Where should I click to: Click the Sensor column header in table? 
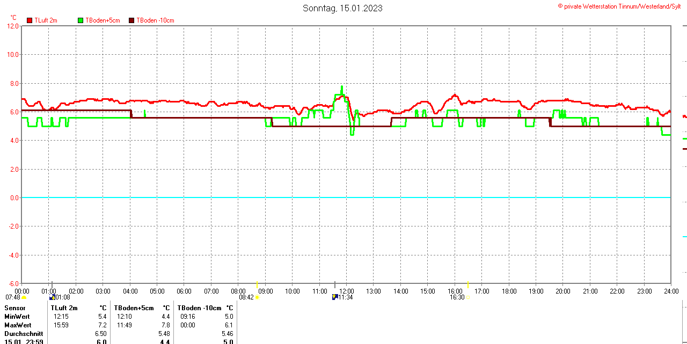click(15, 308)
